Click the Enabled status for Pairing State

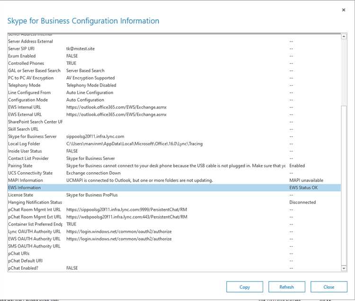pos(297,166)
